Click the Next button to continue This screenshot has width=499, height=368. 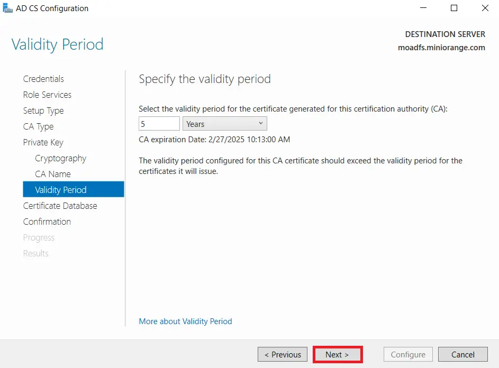tap(338, 354)
